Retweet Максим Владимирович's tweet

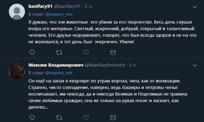[59, 118]
